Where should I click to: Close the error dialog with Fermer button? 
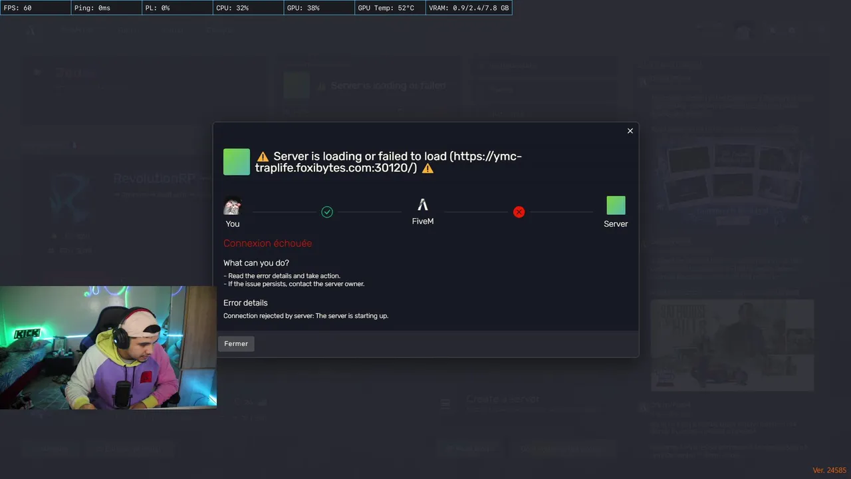(236, 344)
